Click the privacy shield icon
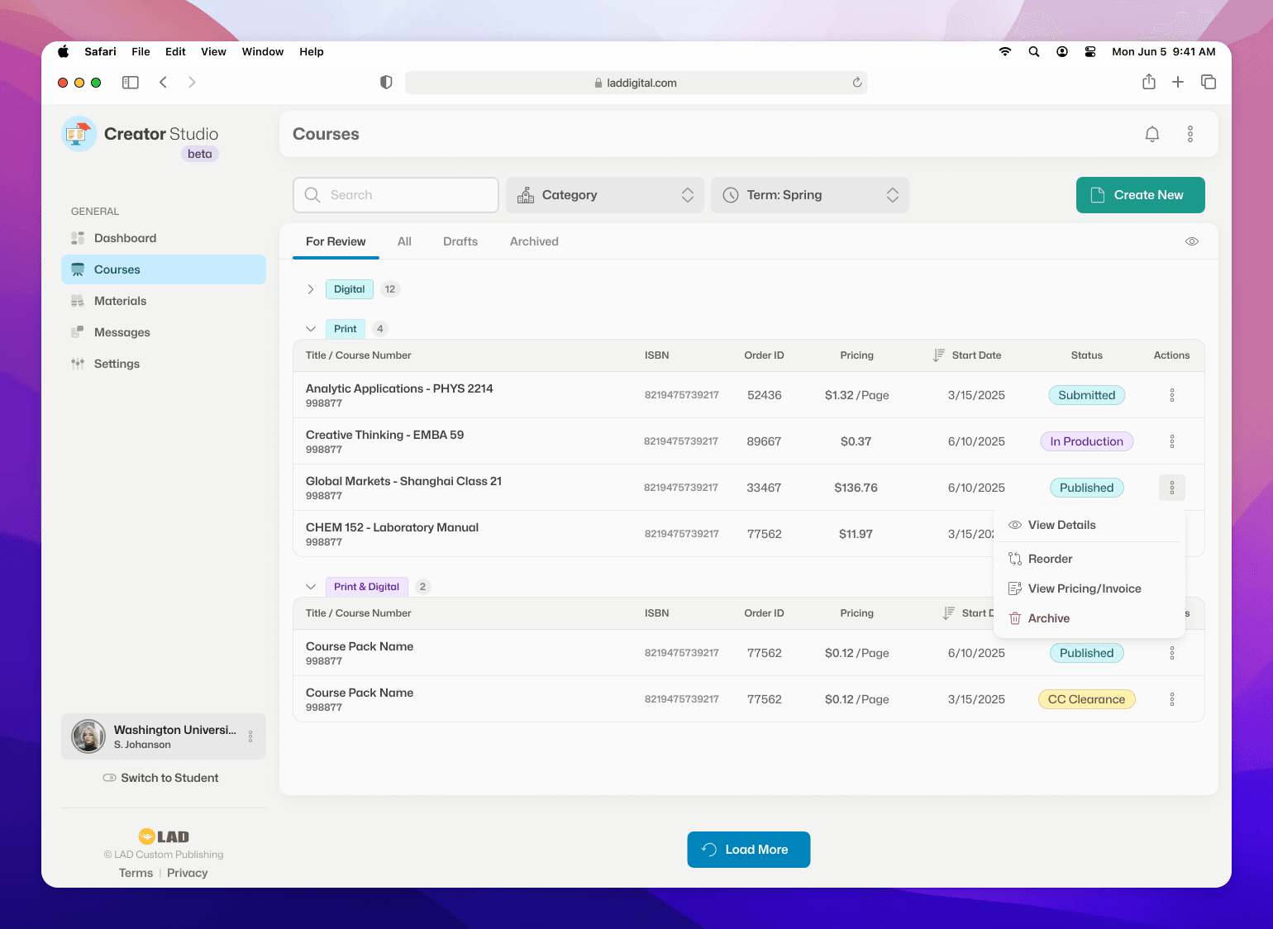The image size is (1273, 929). pos(386,83)
